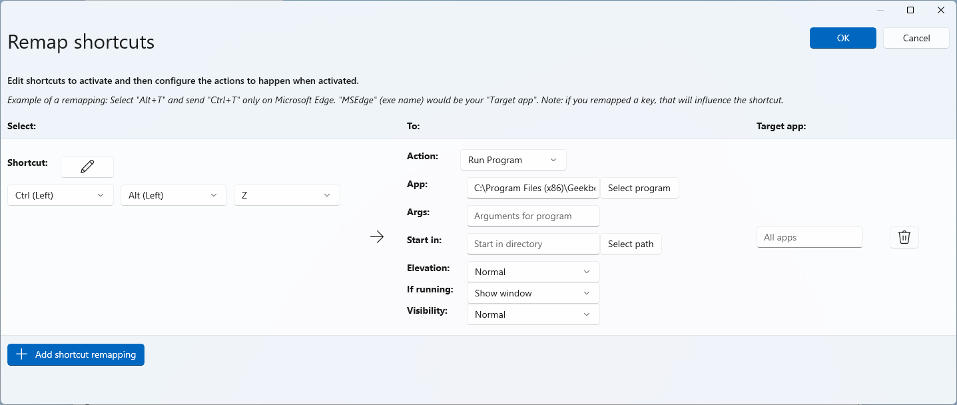957x405 pixels.
Task: Click the plus icon in Add shortcut remapping
Action: [21, 354]
